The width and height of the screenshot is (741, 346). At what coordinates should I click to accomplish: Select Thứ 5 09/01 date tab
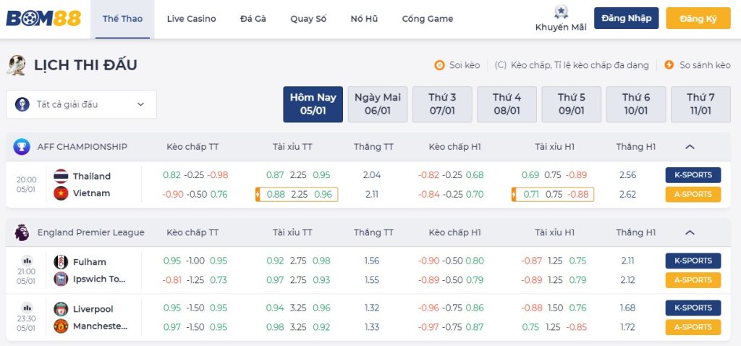click(x=572, y=104)
